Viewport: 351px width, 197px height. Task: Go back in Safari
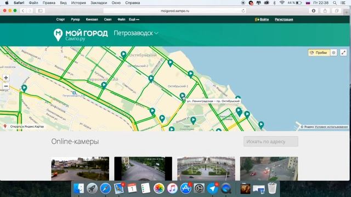pyautogui.click(x=23, y=11)
